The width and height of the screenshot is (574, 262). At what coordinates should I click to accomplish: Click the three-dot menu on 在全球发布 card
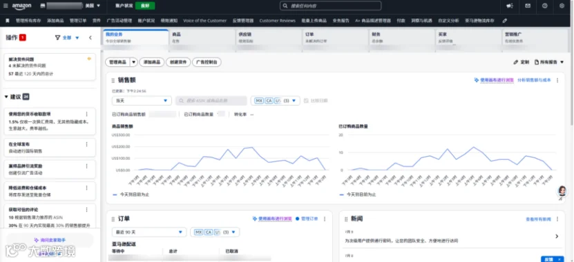[87, 144]
